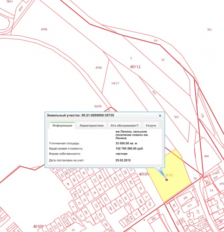
Task: Click the horizontal 503 parcel label
Action: click(177, 117)
